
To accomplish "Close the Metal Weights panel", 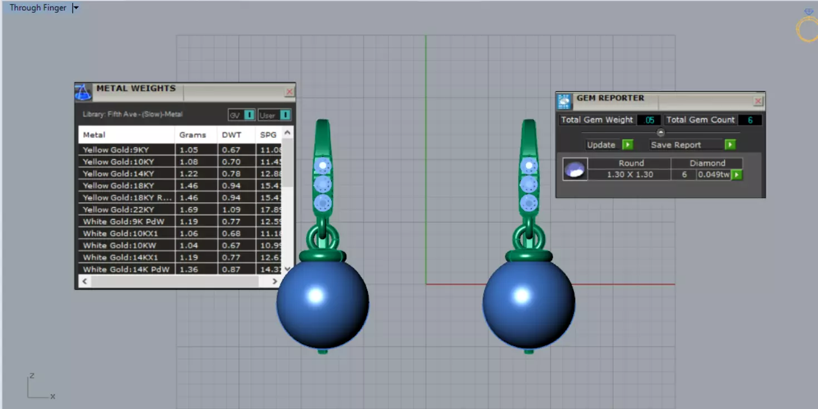I will point(289,92).
